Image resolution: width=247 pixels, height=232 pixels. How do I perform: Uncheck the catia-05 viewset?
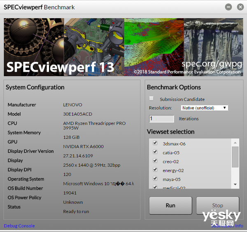point(155,152)
